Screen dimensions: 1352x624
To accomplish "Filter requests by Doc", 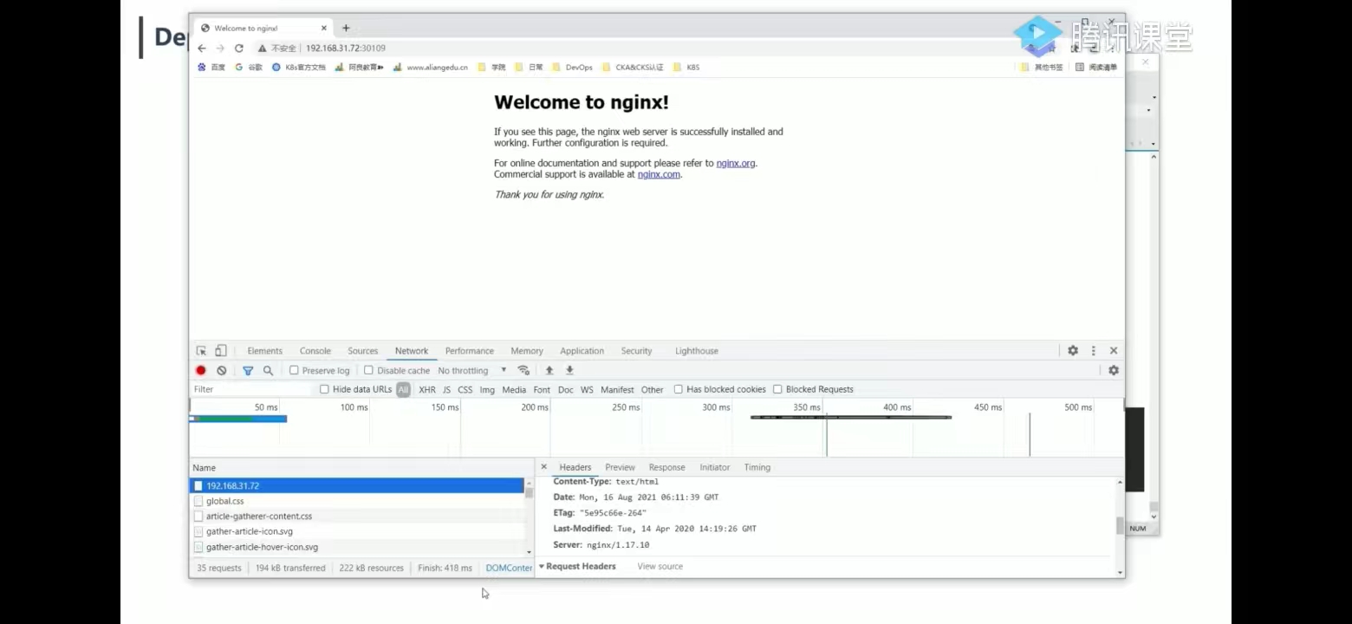I will click(566, 390).
